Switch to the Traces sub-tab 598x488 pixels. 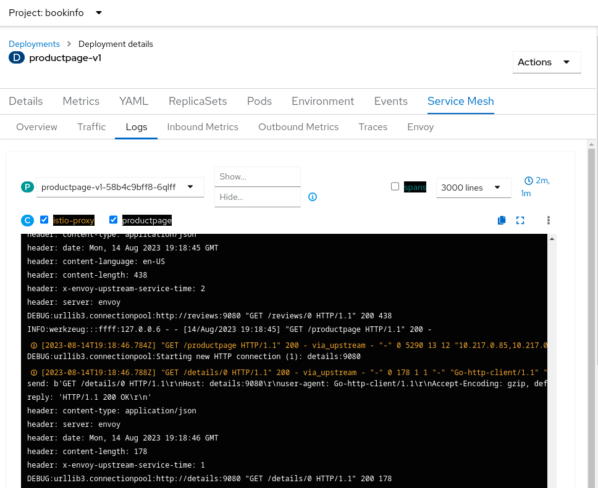tap(373, 127)
